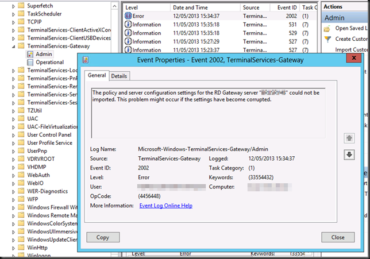Expand the User Profile Service node

click(x=13, y=144)
